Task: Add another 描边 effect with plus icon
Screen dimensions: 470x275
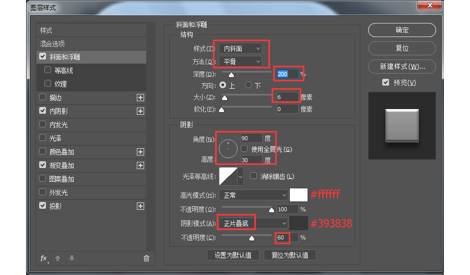Action: click(x=140, y=98)
